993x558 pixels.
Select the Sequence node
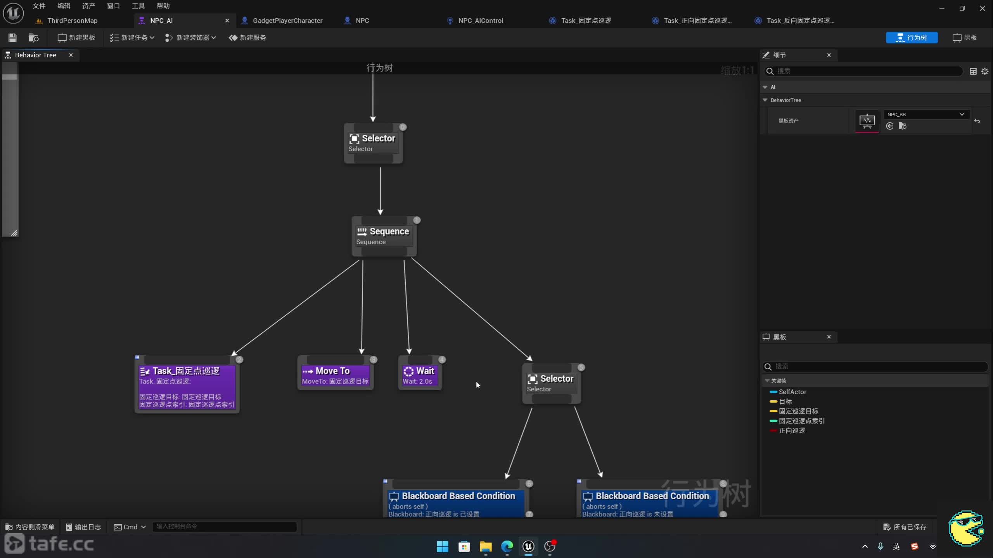pyautogui.click(x=384, y=236)
